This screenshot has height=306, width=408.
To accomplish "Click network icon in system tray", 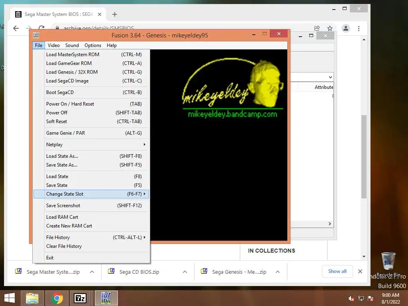I will pos(361,298).
